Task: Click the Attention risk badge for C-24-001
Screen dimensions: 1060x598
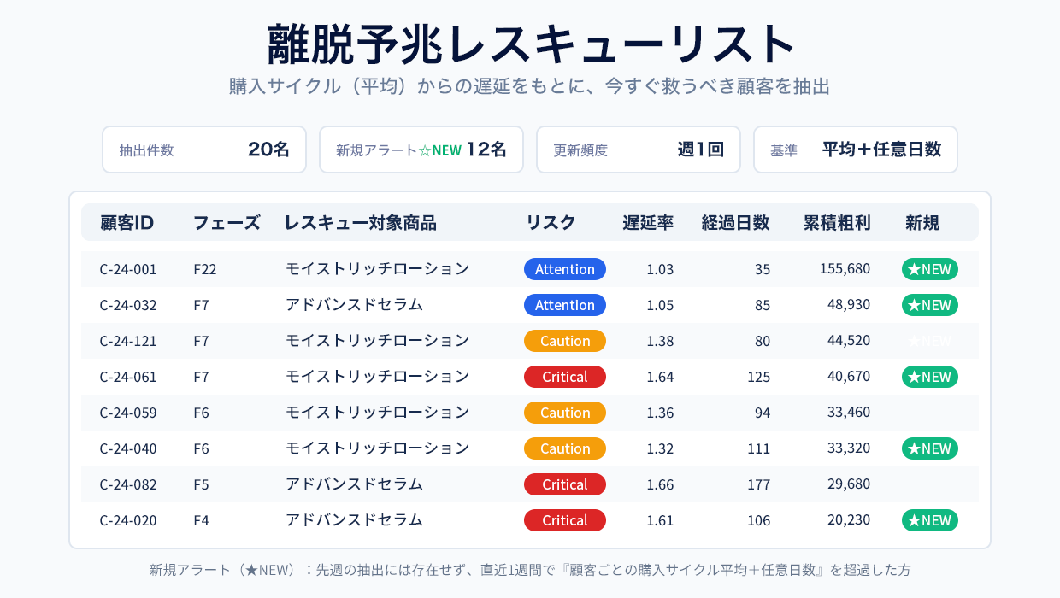Action: point(564,269)
